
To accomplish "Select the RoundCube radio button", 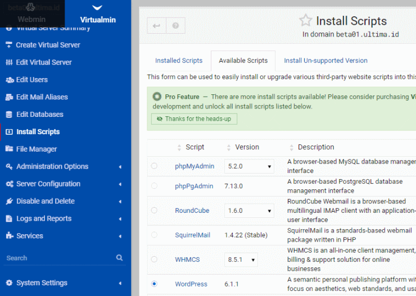I will point(154,211).
